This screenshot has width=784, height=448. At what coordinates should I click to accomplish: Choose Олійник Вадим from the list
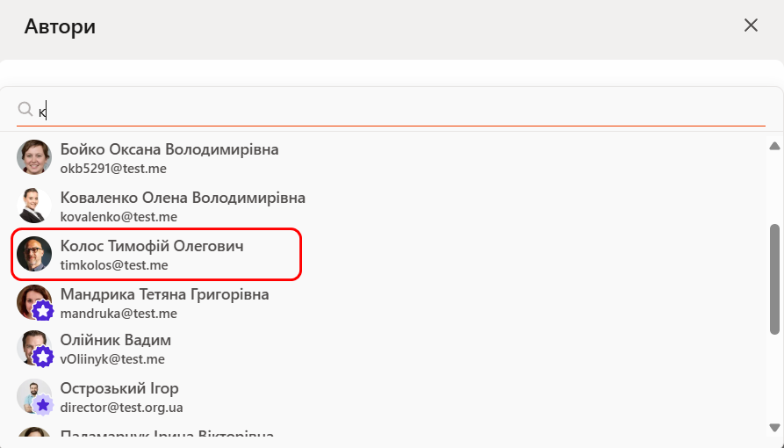[116, 340]
